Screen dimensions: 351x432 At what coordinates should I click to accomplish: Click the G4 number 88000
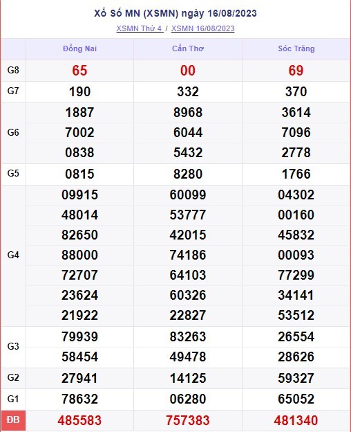(x=79, y=255)
